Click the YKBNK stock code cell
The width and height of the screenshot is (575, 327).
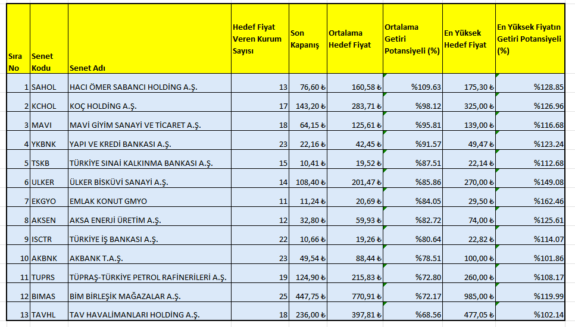49,140
